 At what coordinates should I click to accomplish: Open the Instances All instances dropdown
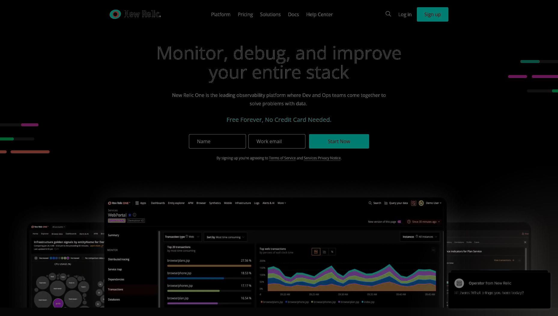(420, 237)
